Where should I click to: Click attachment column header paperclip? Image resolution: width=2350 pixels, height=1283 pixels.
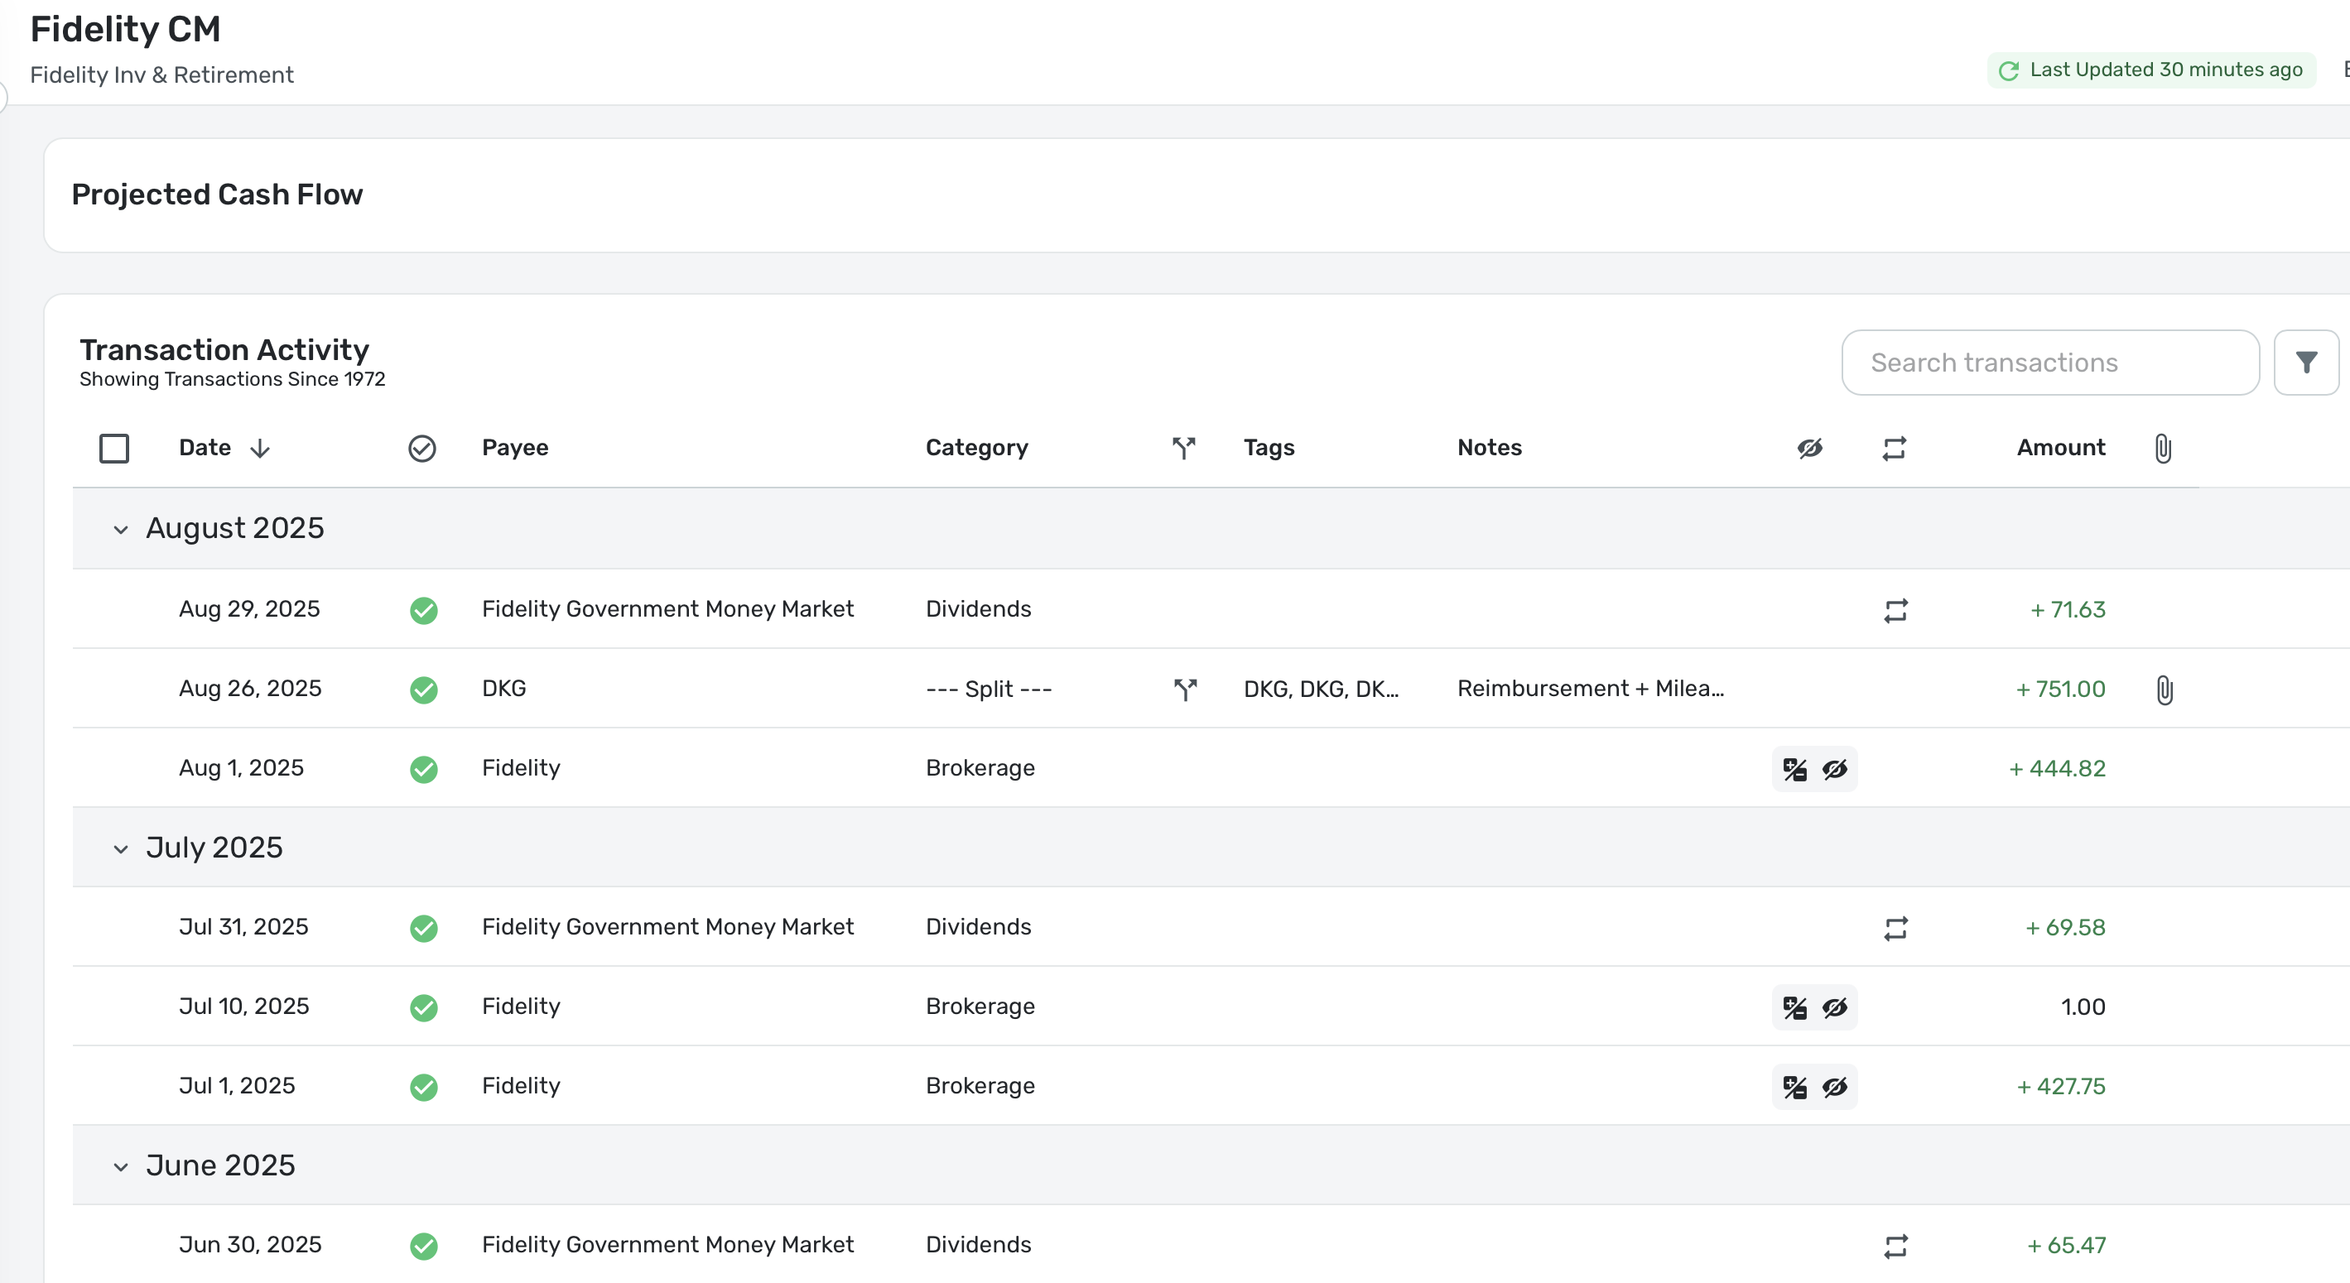pos(2162,448)
